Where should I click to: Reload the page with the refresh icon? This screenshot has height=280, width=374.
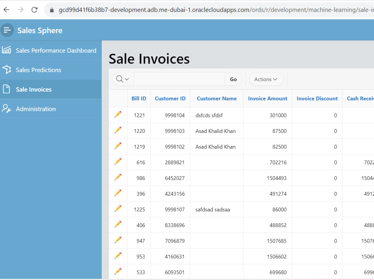(x=34, y=10)
